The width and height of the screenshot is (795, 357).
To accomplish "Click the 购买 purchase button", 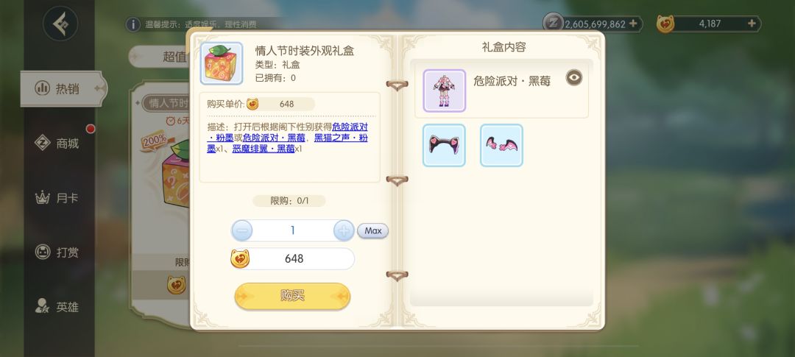I will (x=292, y=296).
